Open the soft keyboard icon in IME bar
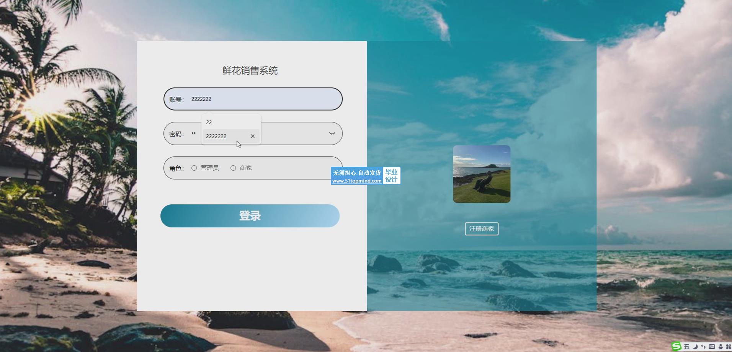Screen dimensions: 732x352 point(712,347)
